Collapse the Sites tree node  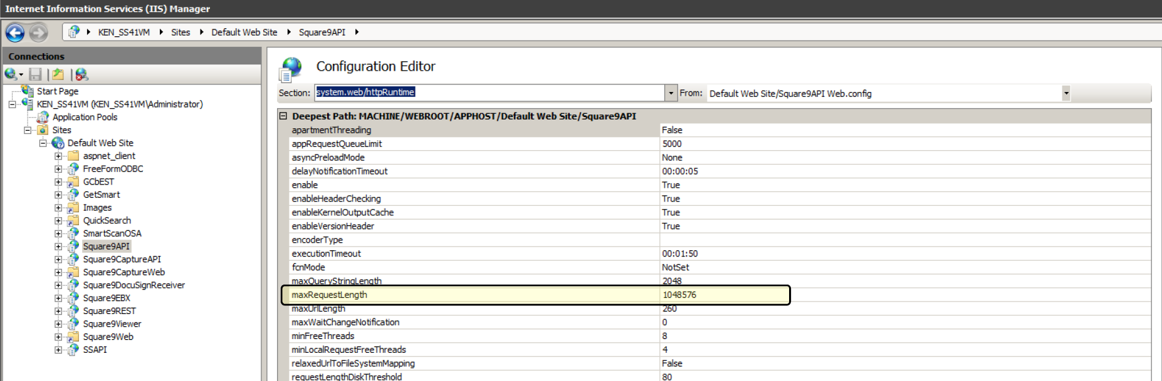28,130
